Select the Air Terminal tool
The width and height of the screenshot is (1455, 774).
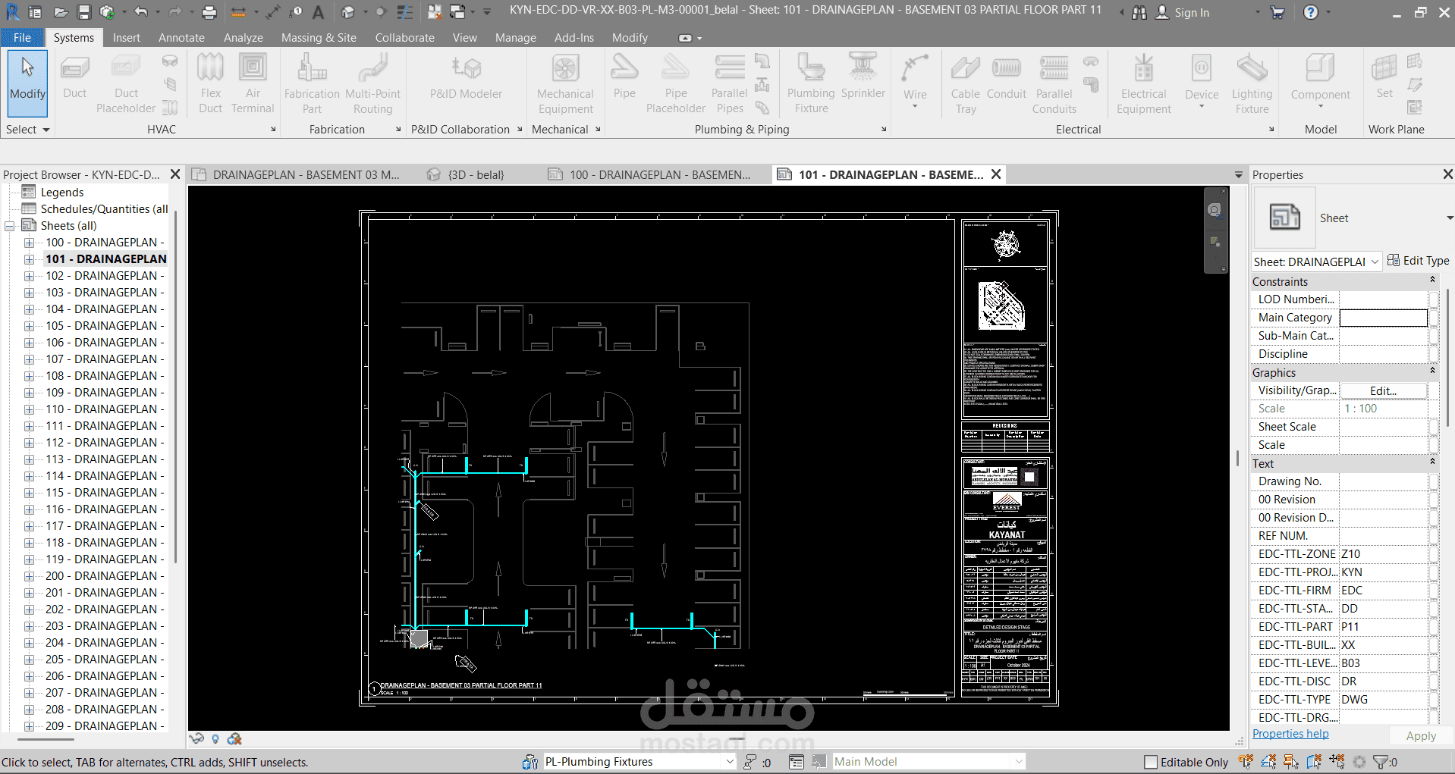253,83
